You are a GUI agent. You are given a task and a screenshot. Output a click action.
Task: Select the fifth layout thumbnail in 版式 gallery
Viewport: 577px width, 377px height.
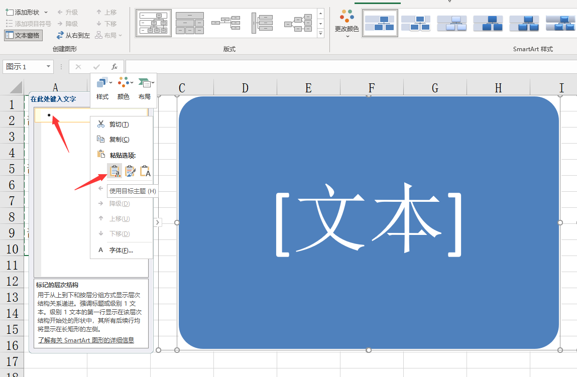298,23
